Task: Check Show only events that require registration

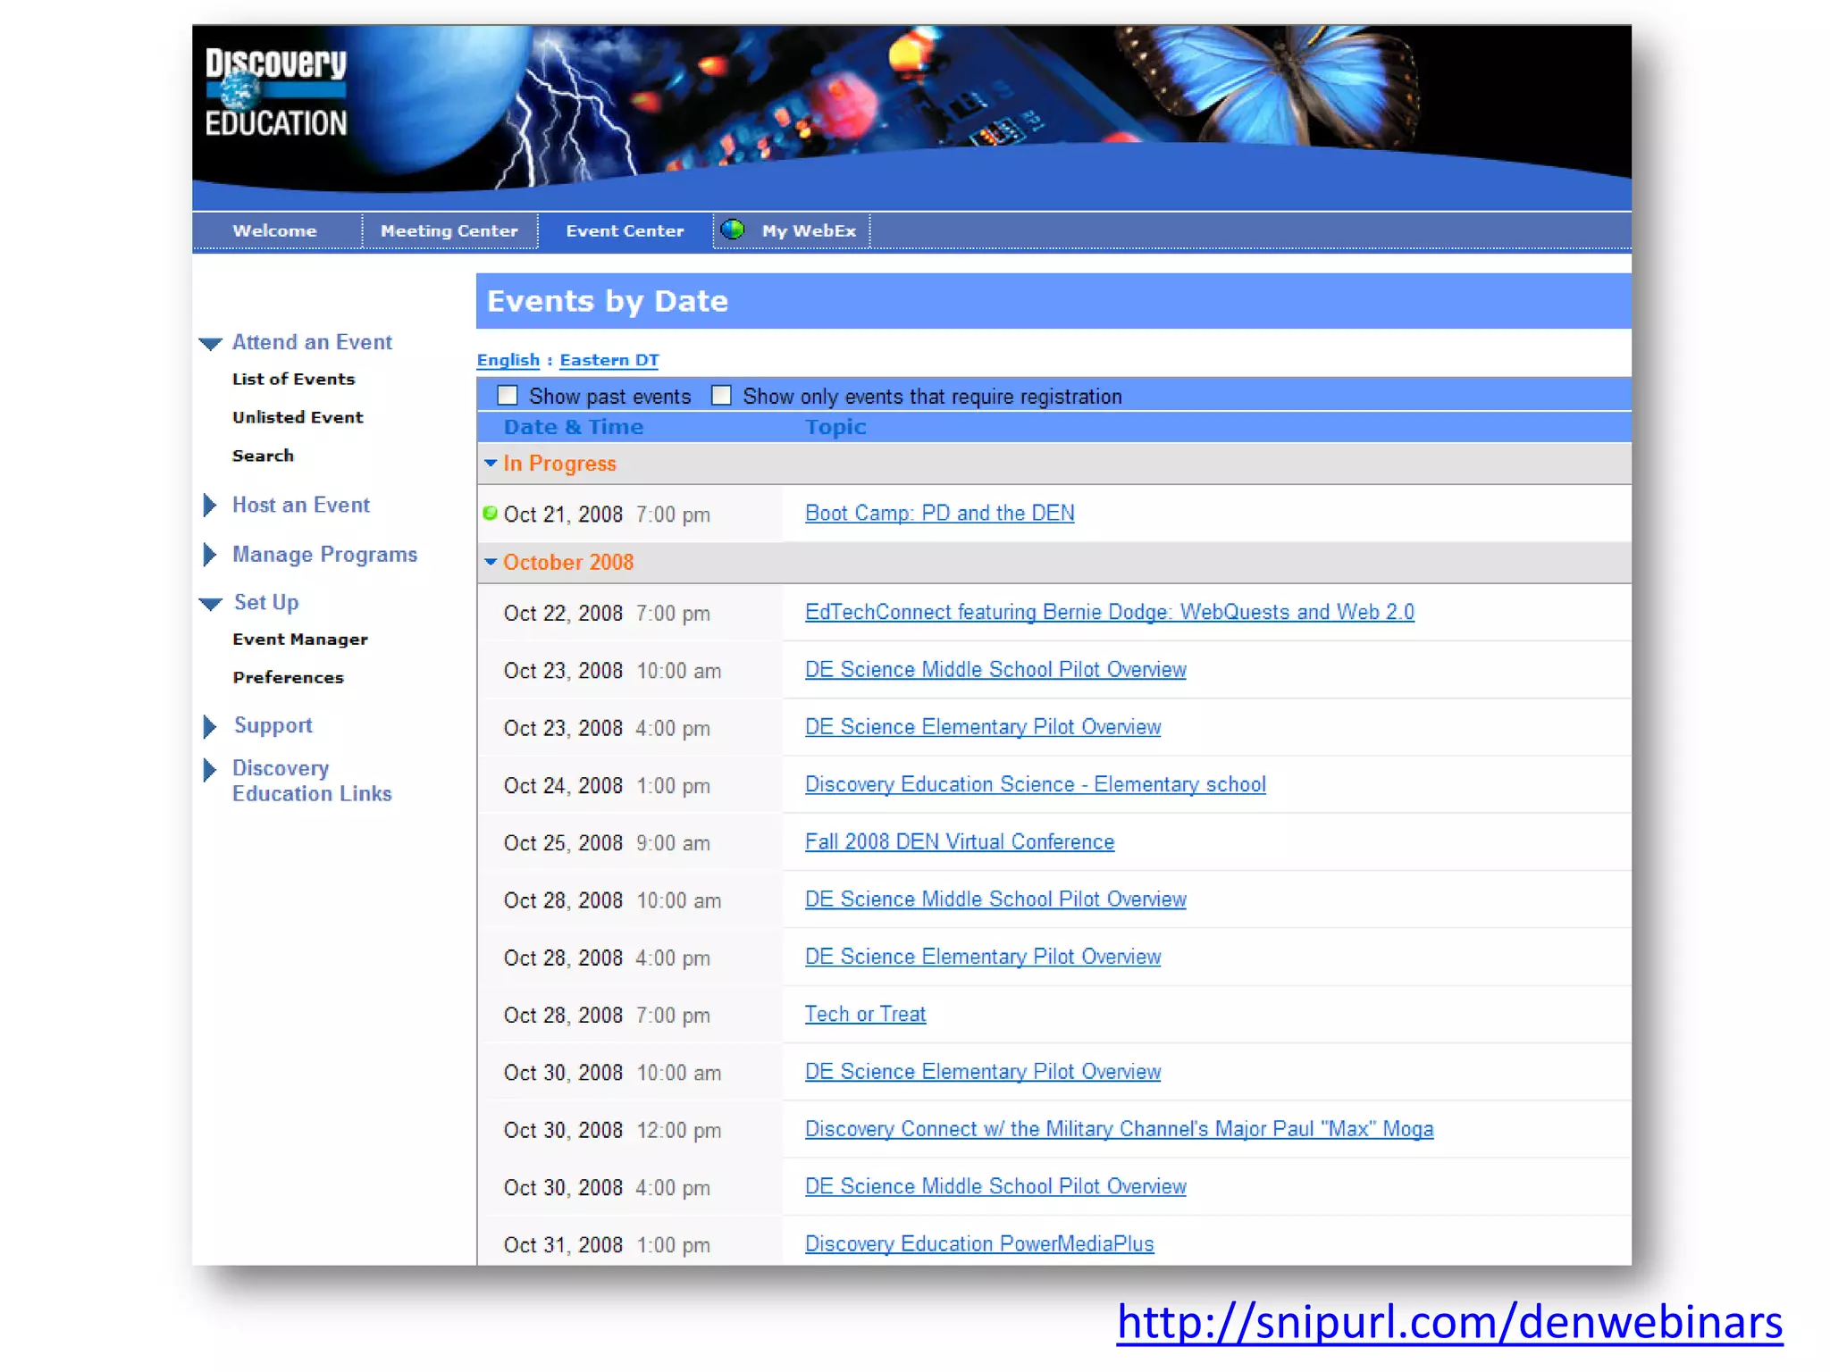Action: click(x=721, y=395)
